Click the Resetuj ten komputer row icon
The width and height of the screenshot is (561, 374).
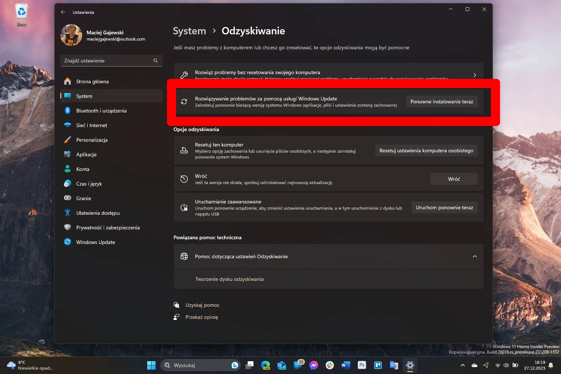pos(184,150)
